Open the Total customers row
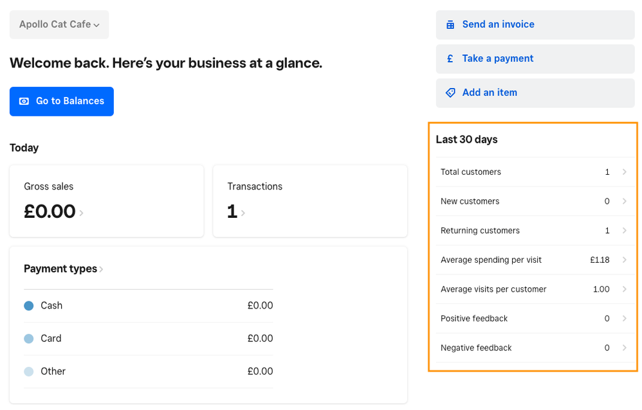Screen dimensions: 642x410 534,172
